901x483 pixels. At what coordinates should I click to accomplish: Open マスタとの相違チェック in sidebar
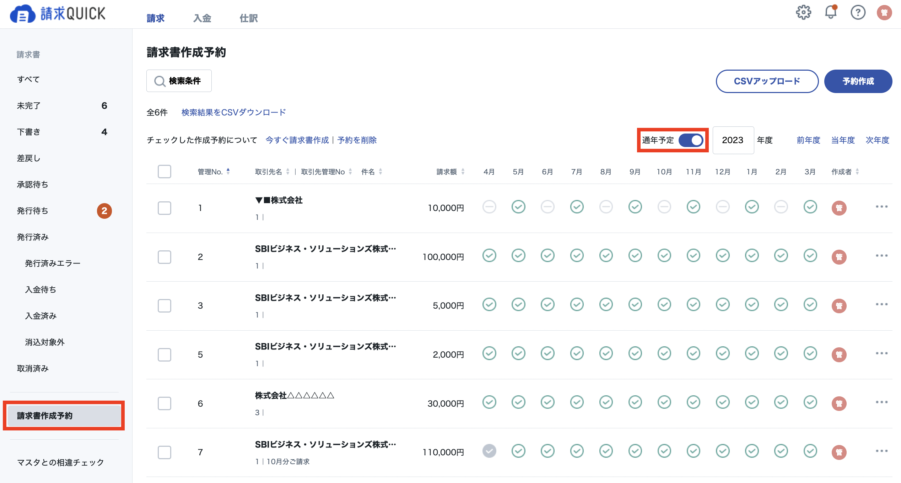(x=60, y=462)
